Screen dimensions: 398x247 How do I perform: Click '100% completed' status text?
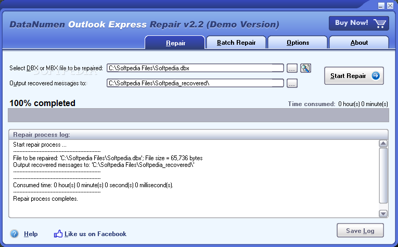42,103
